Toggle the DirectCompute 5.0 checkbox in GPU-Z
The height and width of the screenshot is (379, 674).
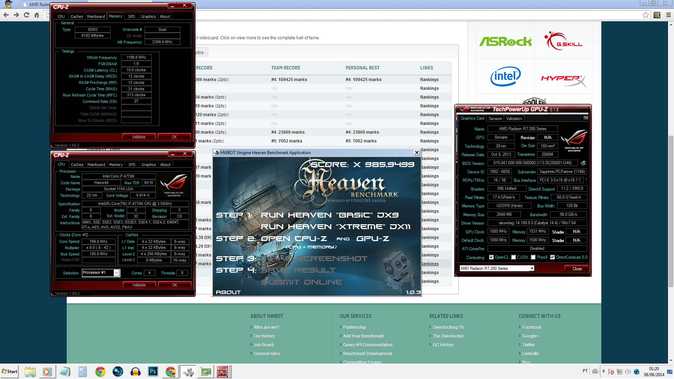pos(552,257)
